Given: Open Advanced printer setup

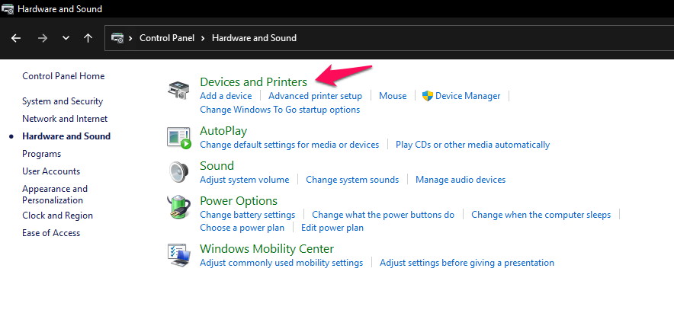Looking at the screenshot, I should [315, 96].
